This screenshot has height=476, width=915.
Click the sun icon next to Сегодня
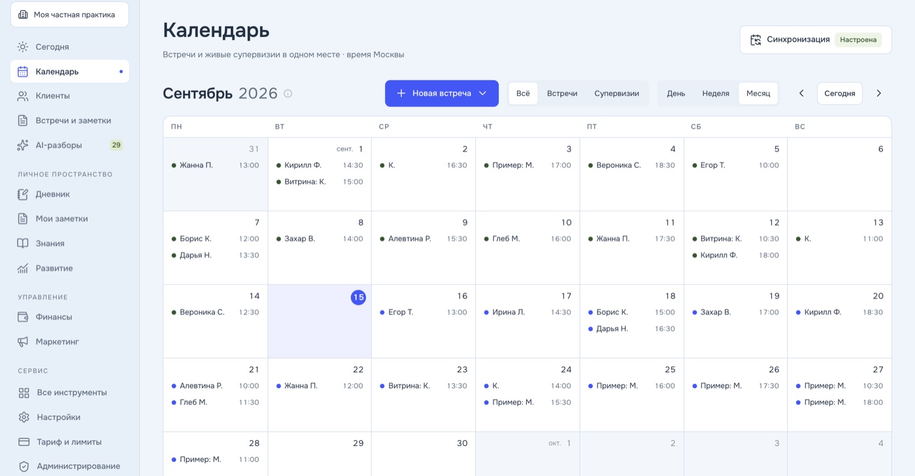[23, 47]
